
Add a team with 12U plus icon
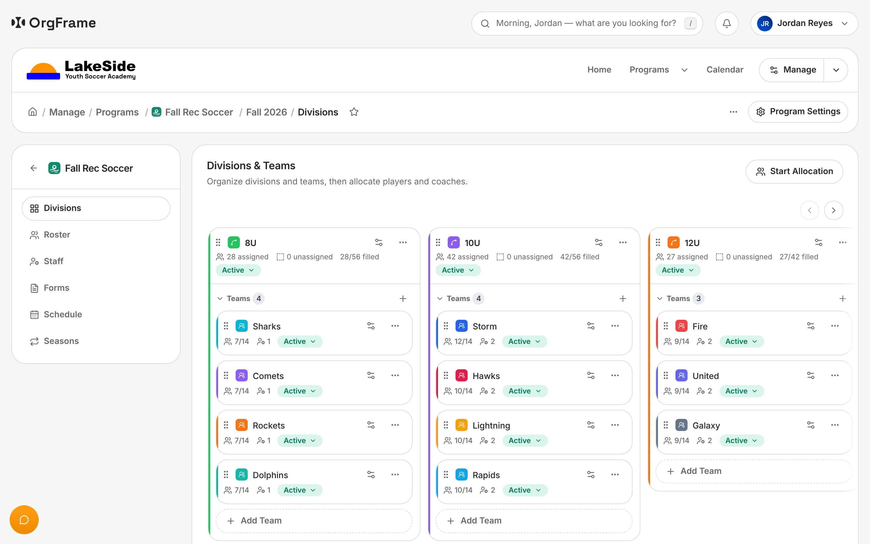point(843,298)
